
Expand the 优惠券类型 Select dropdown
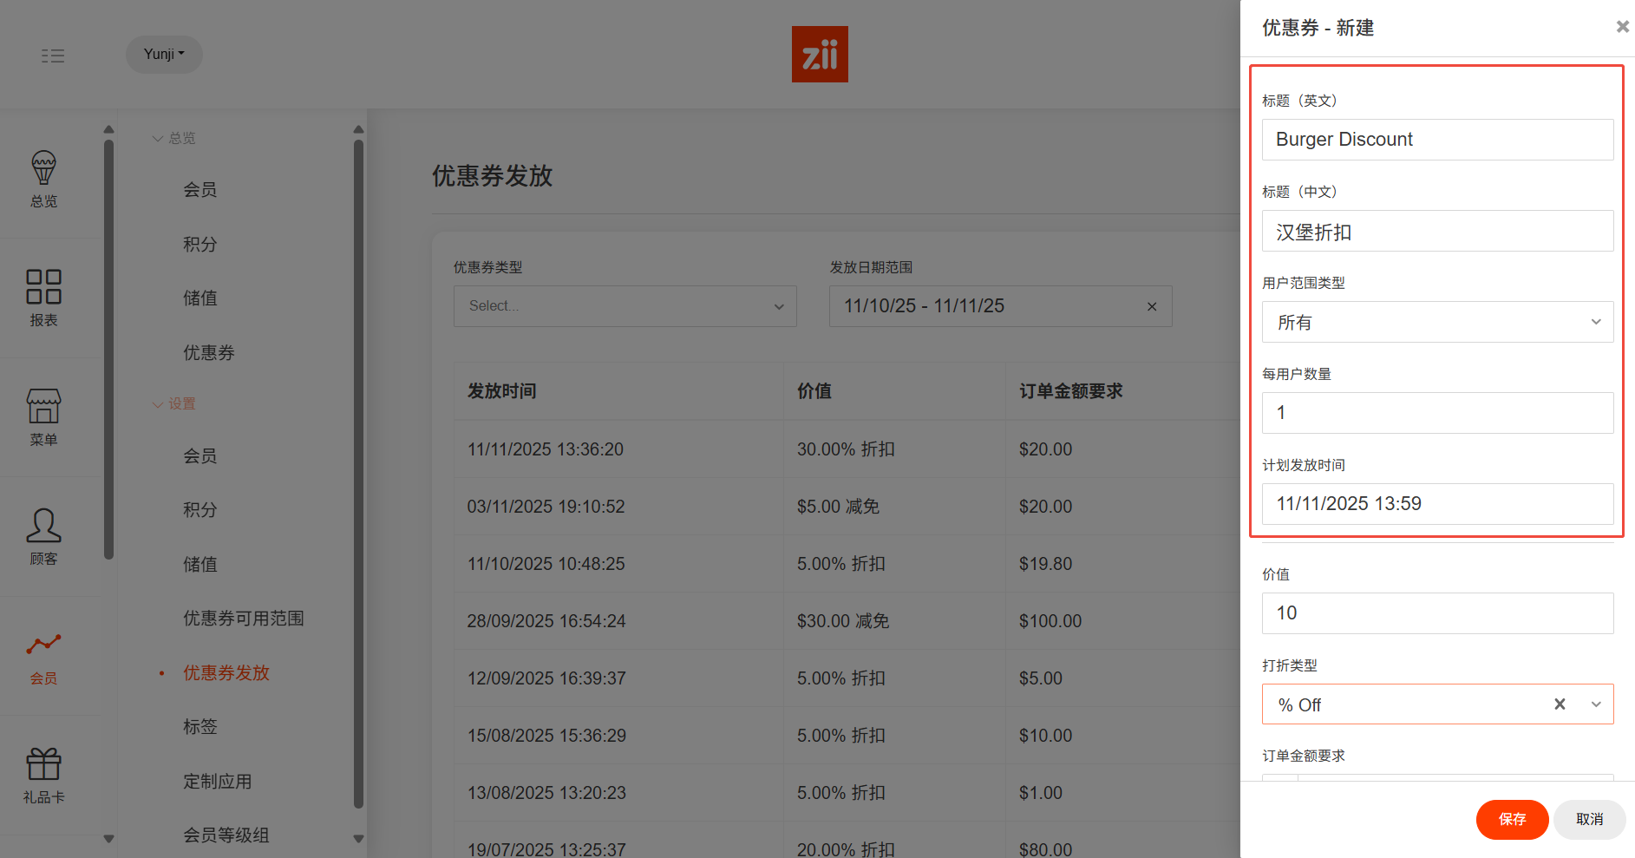(x=625, y=306)
